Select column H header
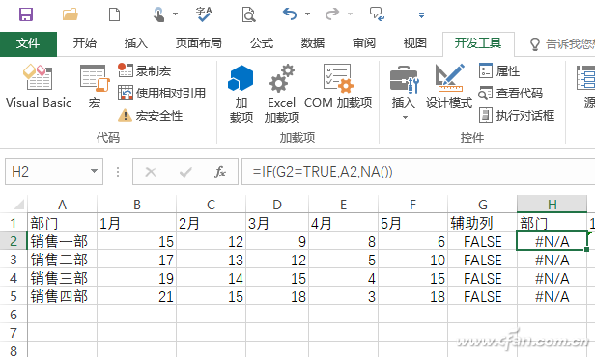 coord(552,205)
